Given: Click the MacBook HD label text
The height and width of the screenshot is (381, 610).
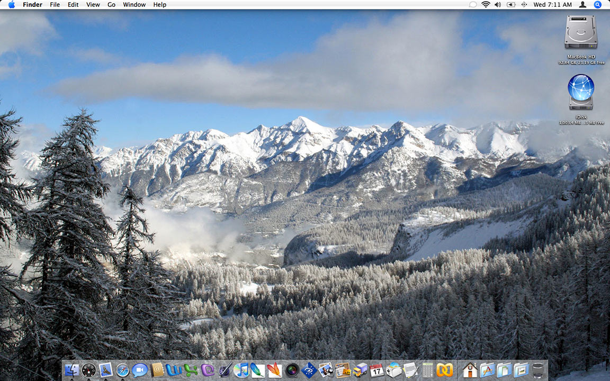Looking at the screenshot, I should (x=581, y=57).
